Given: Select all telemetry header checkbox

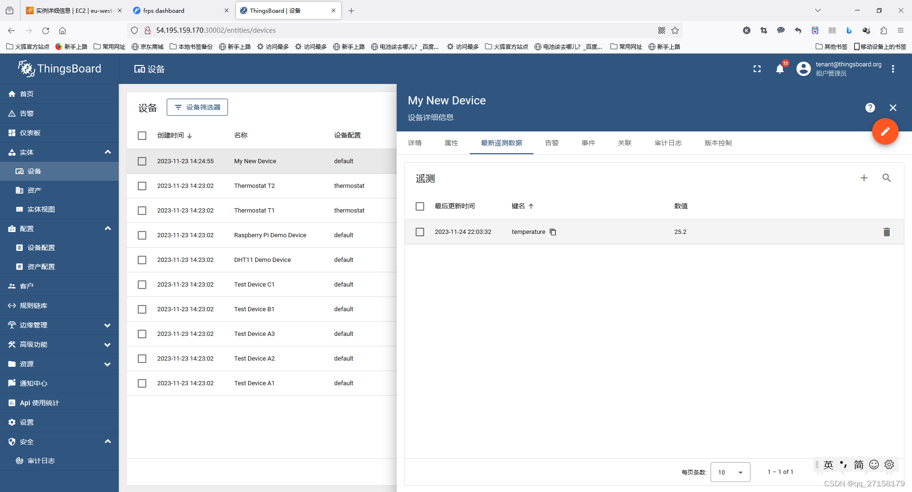Looking at the screenshot, I should [x=420, y=206].
